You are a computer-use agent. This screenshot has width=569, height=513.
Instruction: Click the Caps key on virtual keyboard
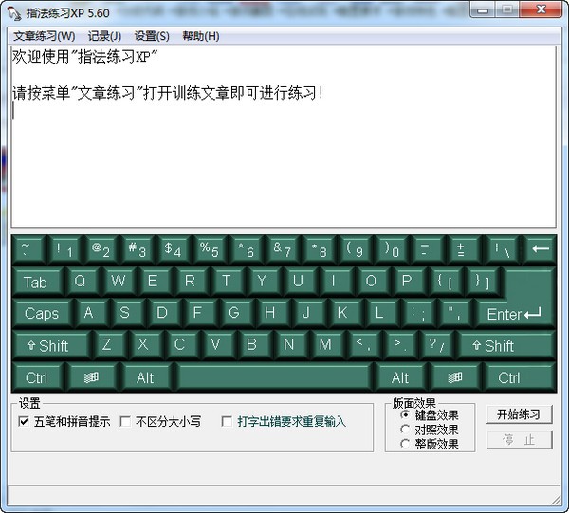point(42,314)
